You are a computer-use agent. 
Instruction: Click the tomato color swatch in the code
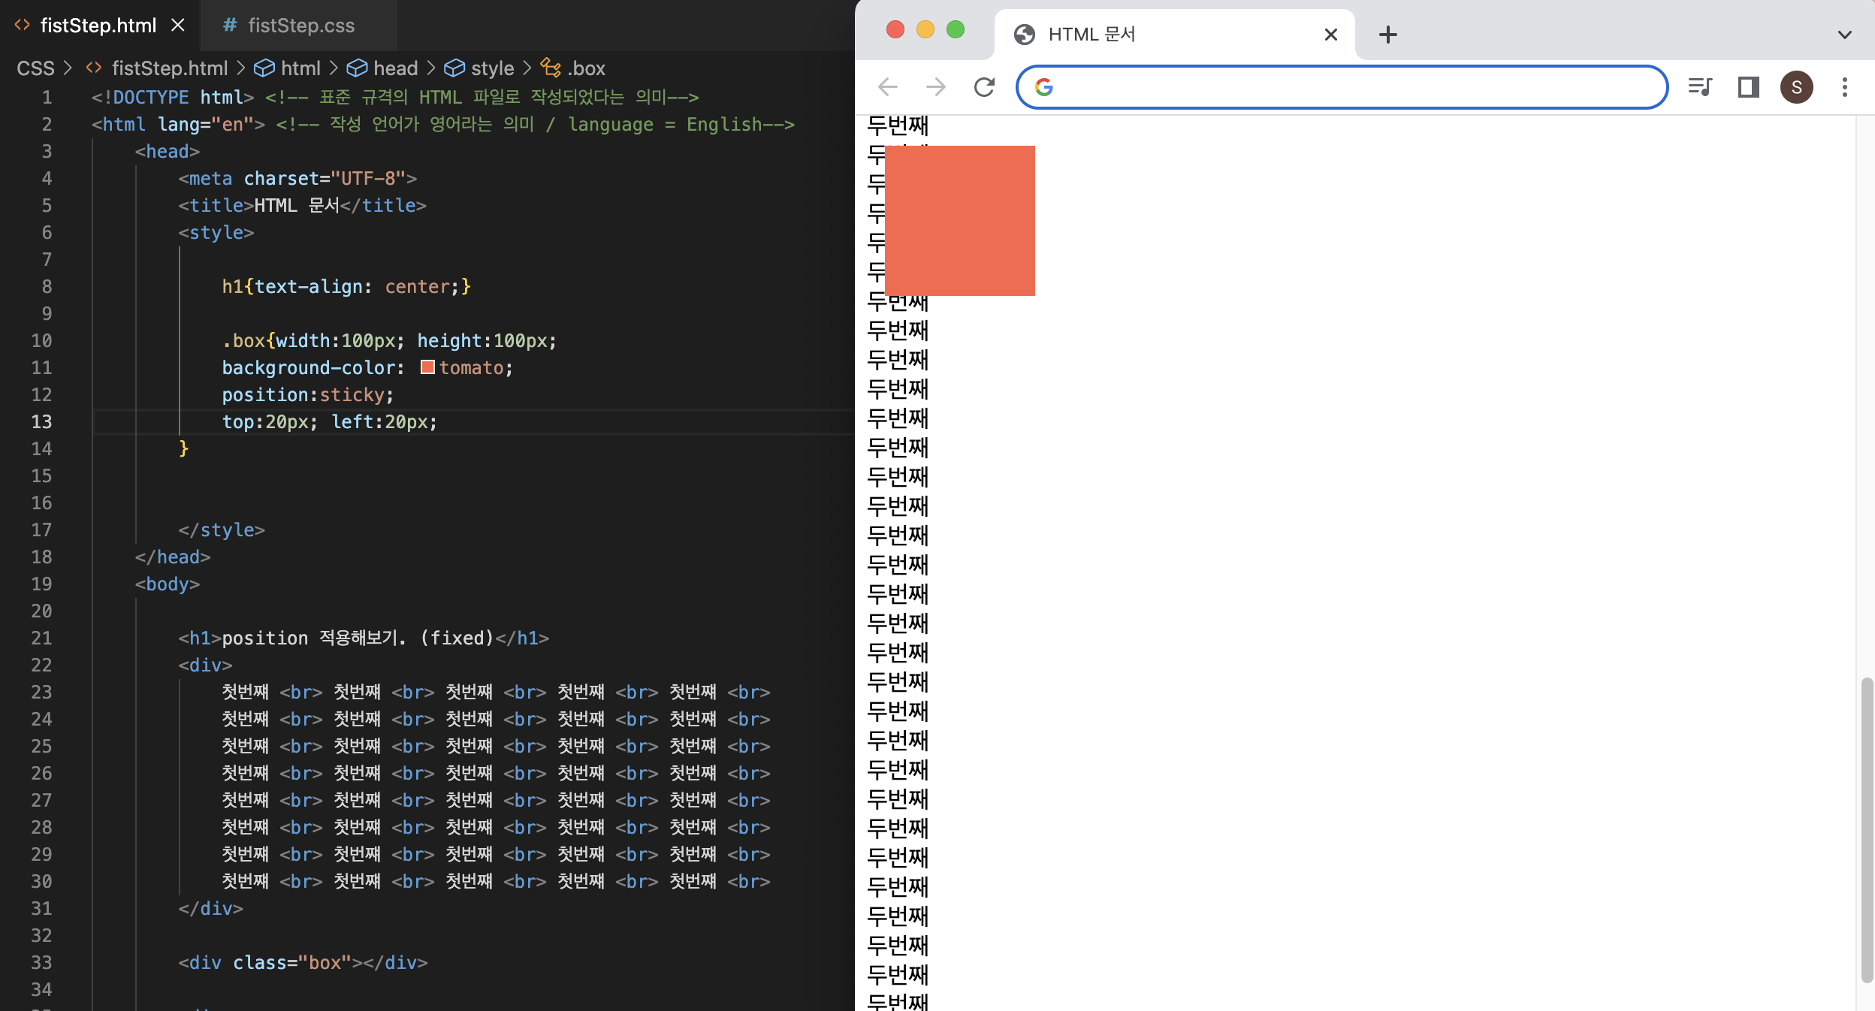[427, 367]
